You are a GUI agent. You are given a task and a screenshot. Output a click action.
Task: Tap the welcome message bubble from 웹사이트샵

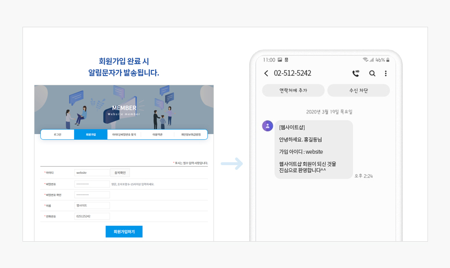coord(314,149)
